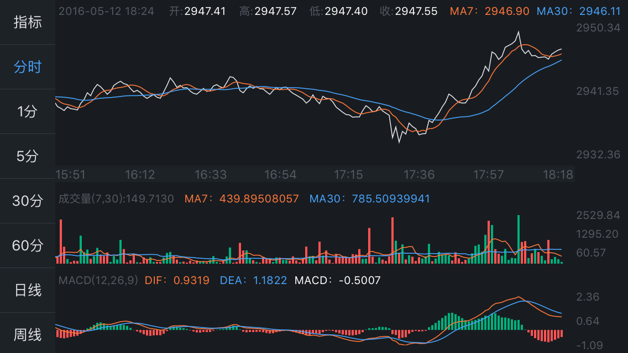
Task: Click the closing price 2947.55 value
Action: pos(416,11)
